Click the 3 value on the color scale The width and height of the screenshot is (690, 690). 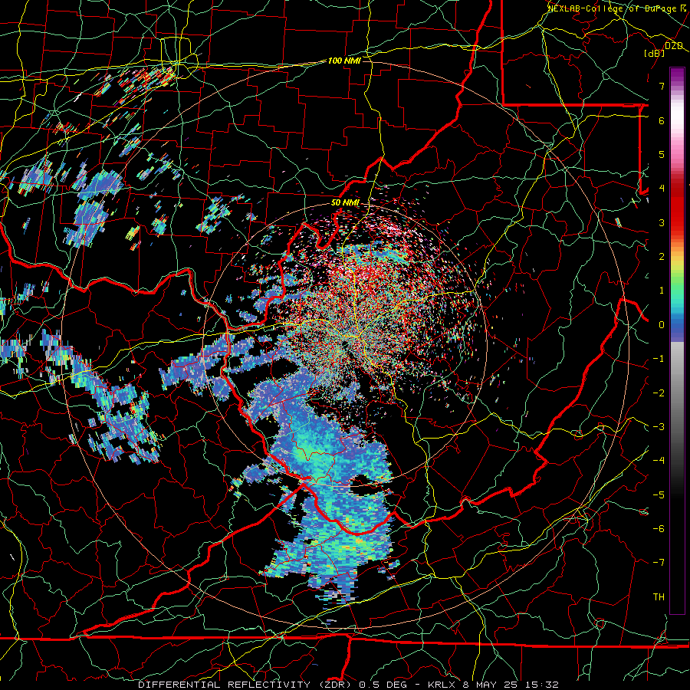[x=662, y=222]
